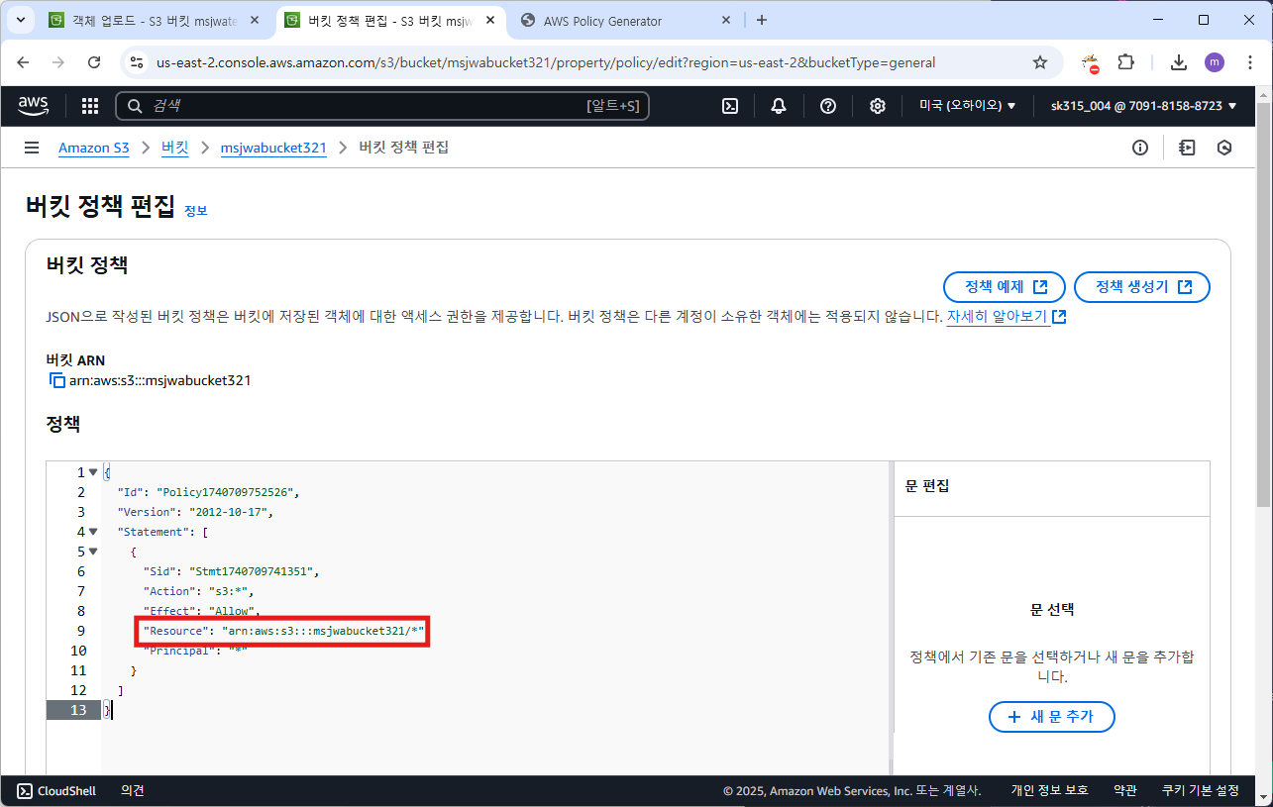Toggle the side navigation hamburger menu
This screenshot has height=807, width=1273.
32,148
